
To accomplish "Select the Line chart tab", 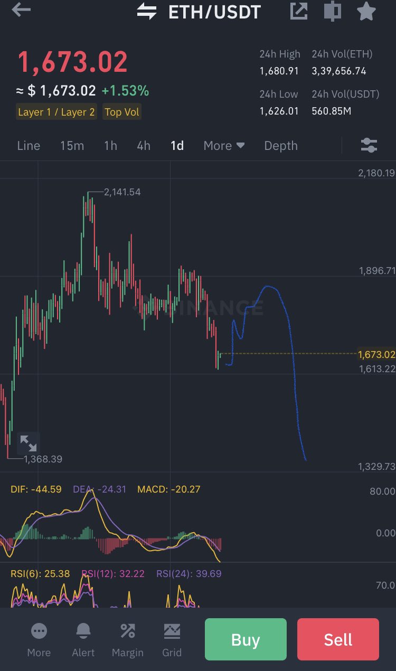I will pyautogui.click(x=29, y=146).
